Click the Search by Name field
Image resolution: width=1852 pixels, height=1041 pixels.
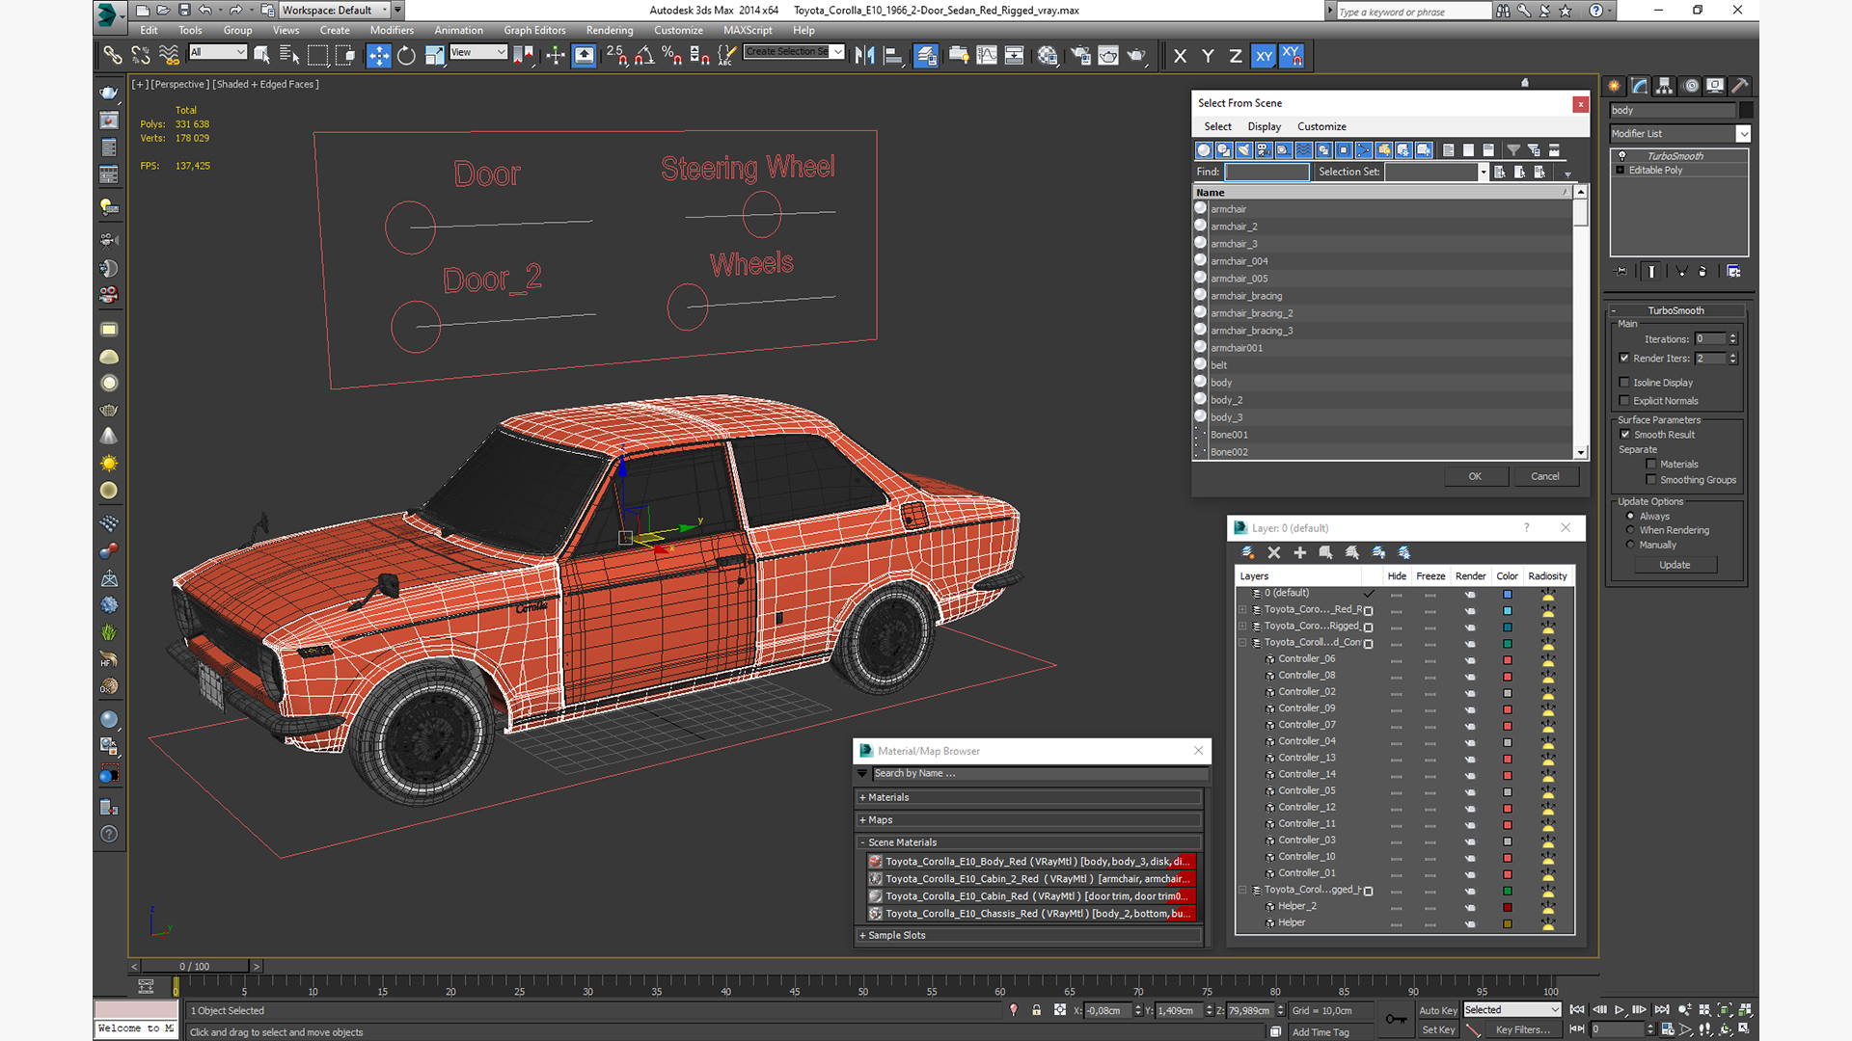pos(1039,773)
